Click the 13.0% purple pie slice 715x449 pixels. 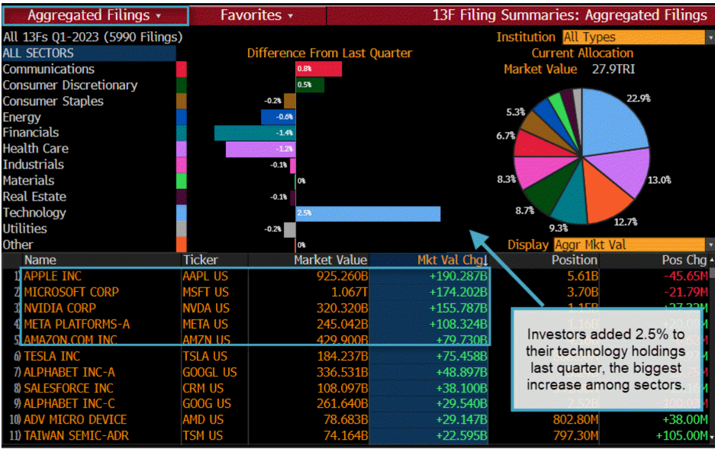point(622,171)
